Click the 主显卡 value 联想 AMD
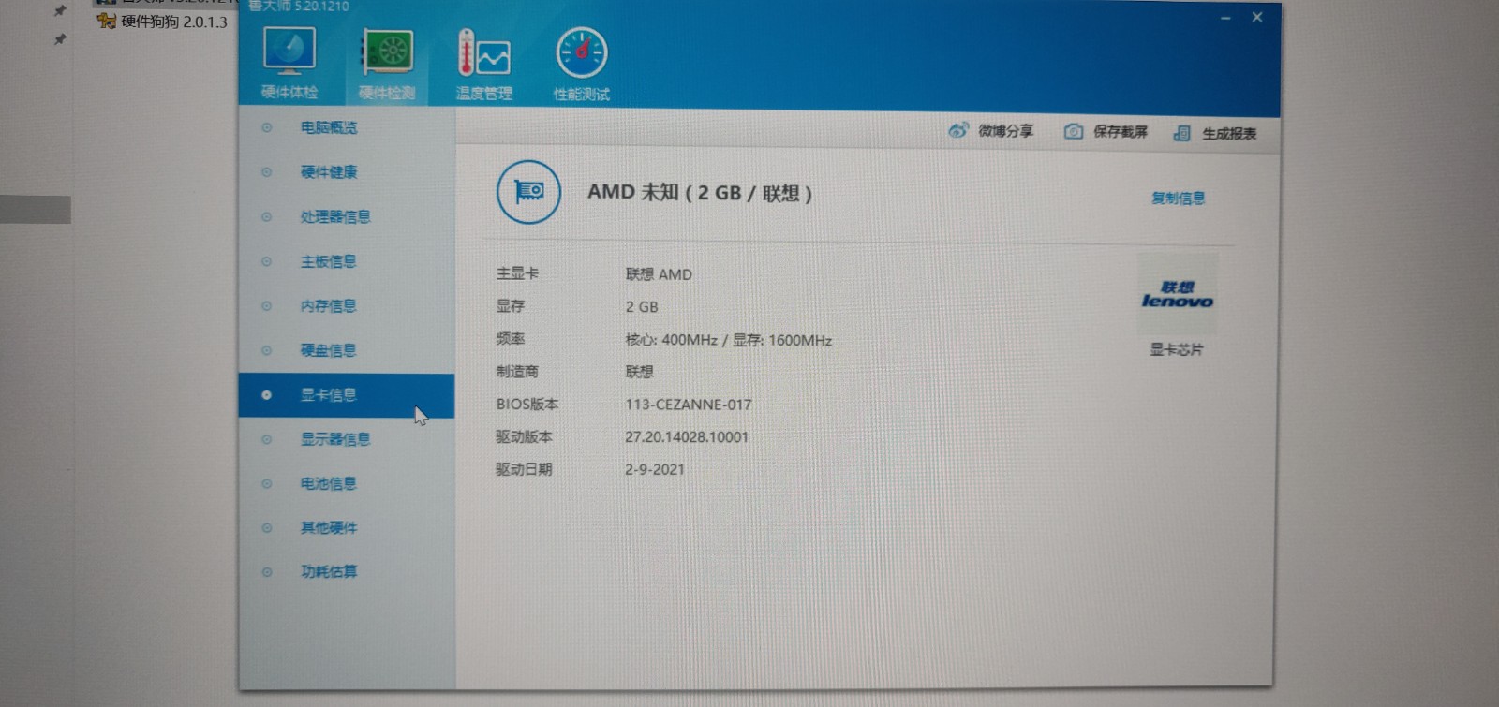This screenshot has width=1499, height=707. tap(659, 274)
